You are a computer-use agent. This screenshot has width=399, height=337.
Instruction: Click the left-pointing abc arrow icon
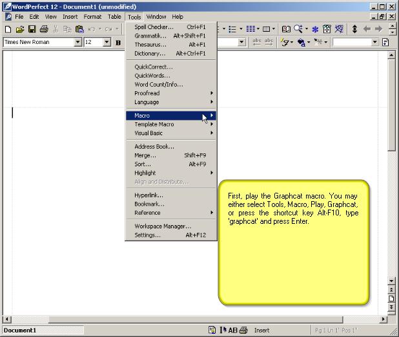[257, 42]
